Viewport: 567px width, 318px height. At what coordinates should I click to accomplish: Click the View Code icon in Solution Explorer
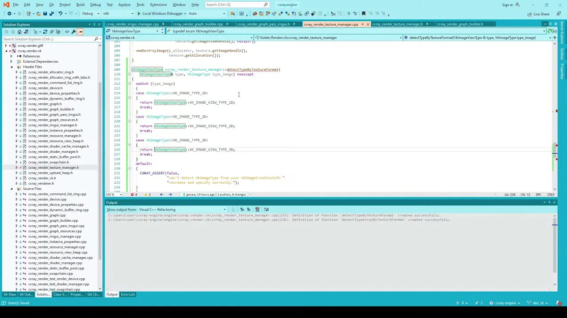coord(67,32)
